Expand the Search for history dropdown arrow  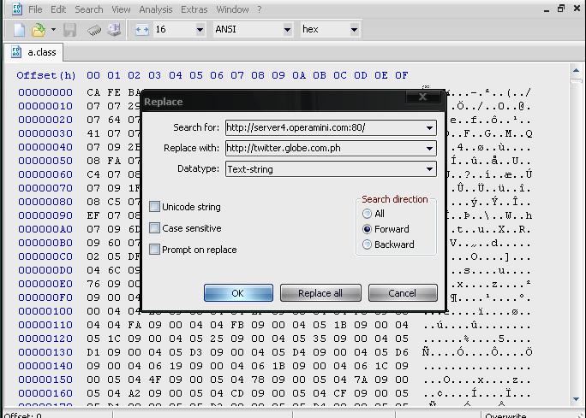(x=429, y=128)
